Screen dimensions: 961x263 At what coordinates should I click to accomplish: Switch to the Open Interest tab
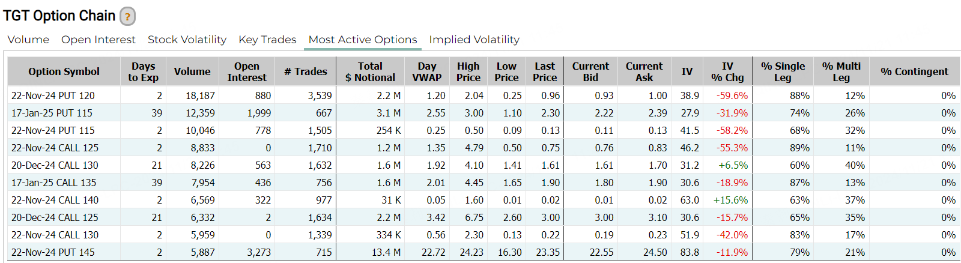(99, 40)
